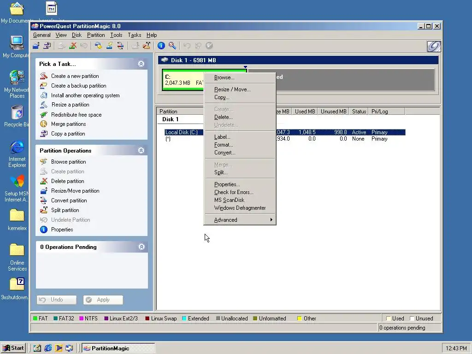This screenshot has width=472, height=354.
Task: Select Split in the context menu
Action: point(240,172)
